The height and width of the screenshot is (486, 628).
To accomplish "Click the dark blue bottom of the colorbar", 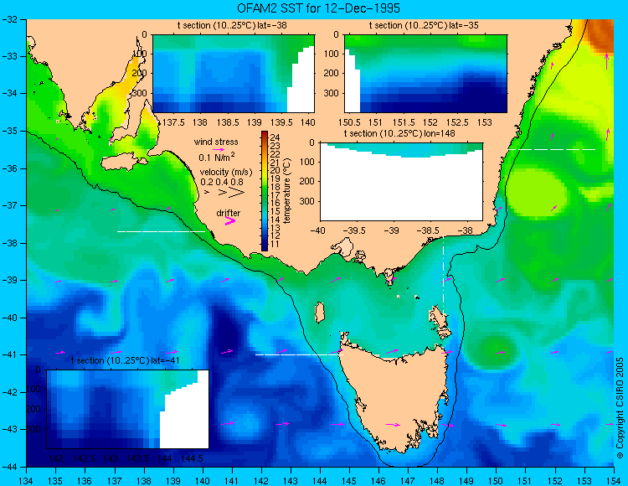I will tap(265, 247).
